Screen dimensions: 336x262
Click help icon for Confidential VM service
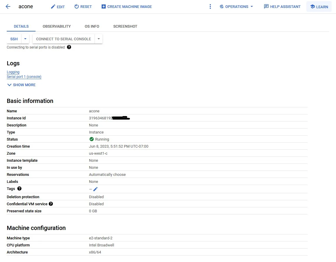pyautogui.click(x=51, y=204)
